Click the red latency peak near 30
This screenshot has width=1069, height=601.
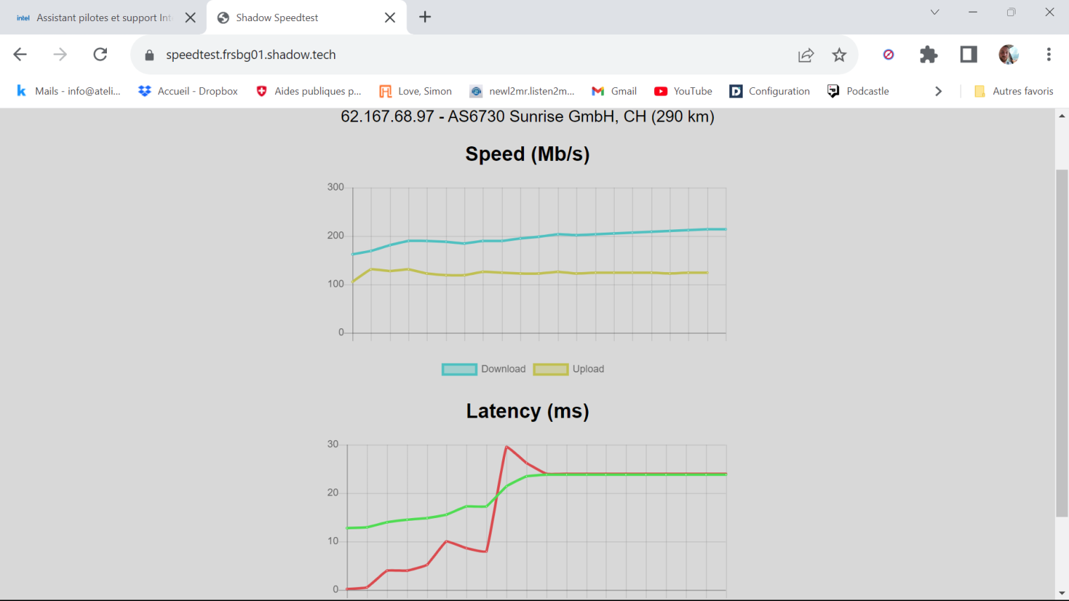click(x=506, y=446)
